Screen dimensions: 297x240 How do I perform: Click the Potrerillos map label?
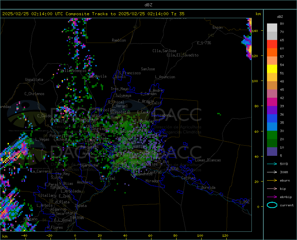point(60,136)
